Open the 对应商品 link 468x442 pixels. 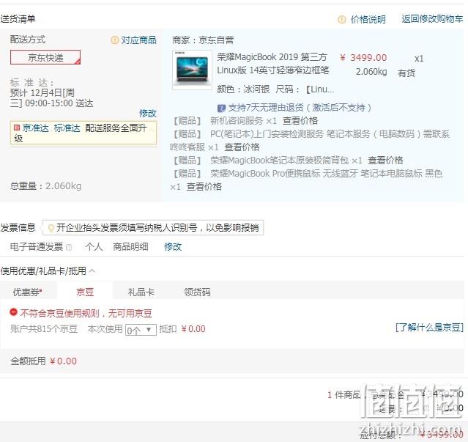(138, 40)
